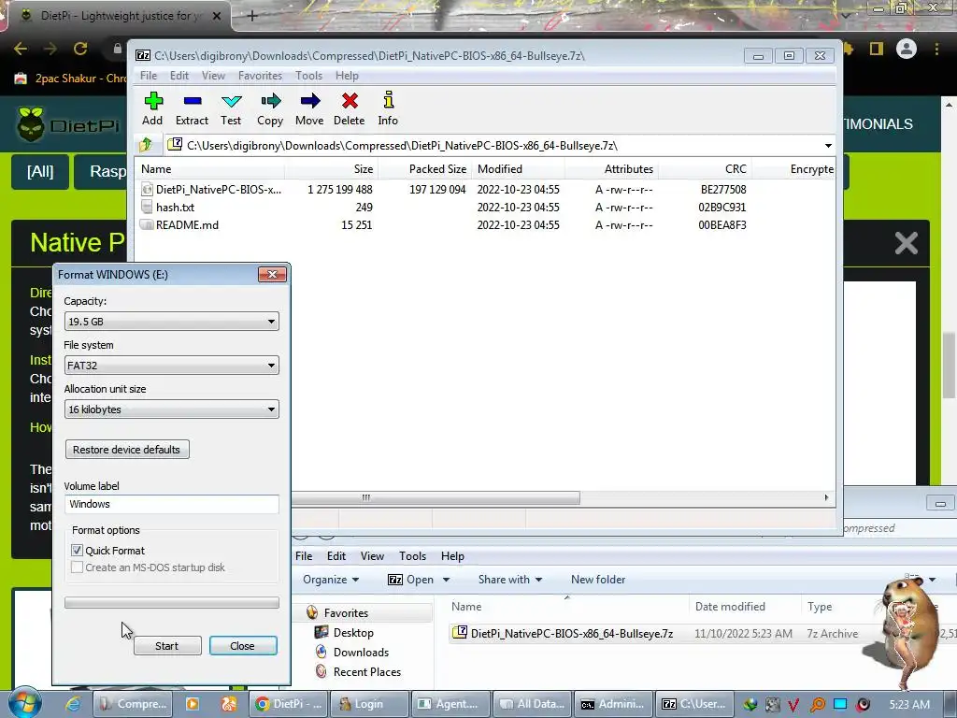Open the Edit menu in 7-Zip

tap(179, 76)
